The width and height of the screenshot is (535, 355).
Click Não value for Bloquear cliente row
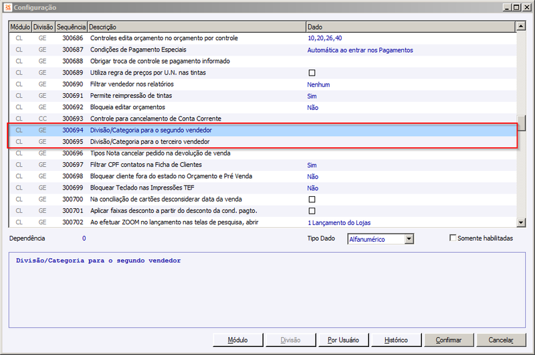coord(312,177)
